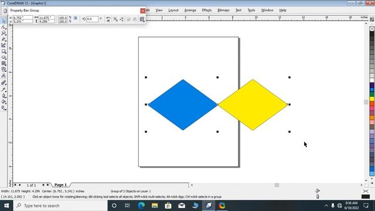The height and width of the screenshot is (211, 375).
Task: Click the y position input field
Action: (x=23, y=21)
